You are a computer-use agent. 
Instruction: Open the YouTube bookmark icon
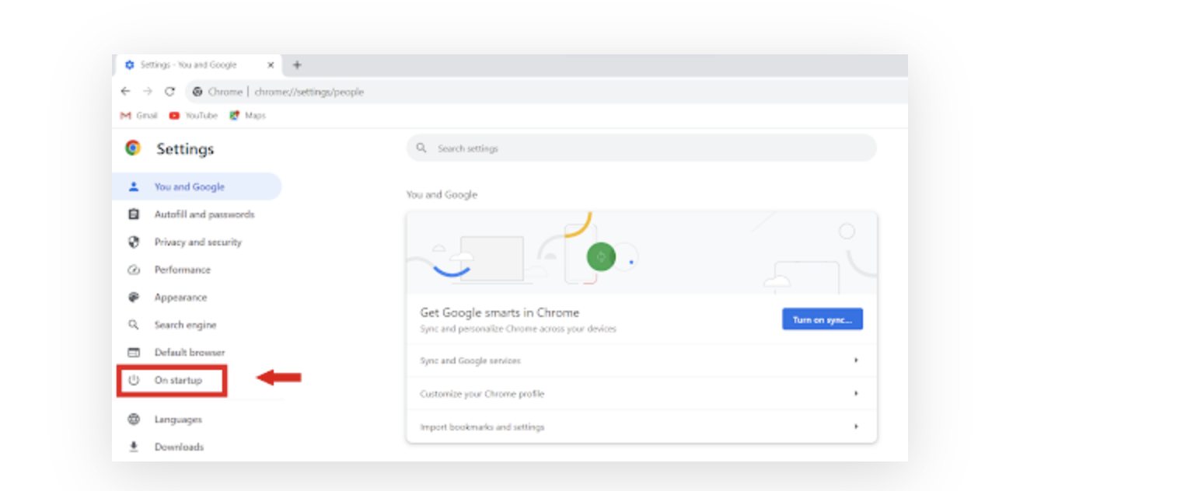point(173,115)
